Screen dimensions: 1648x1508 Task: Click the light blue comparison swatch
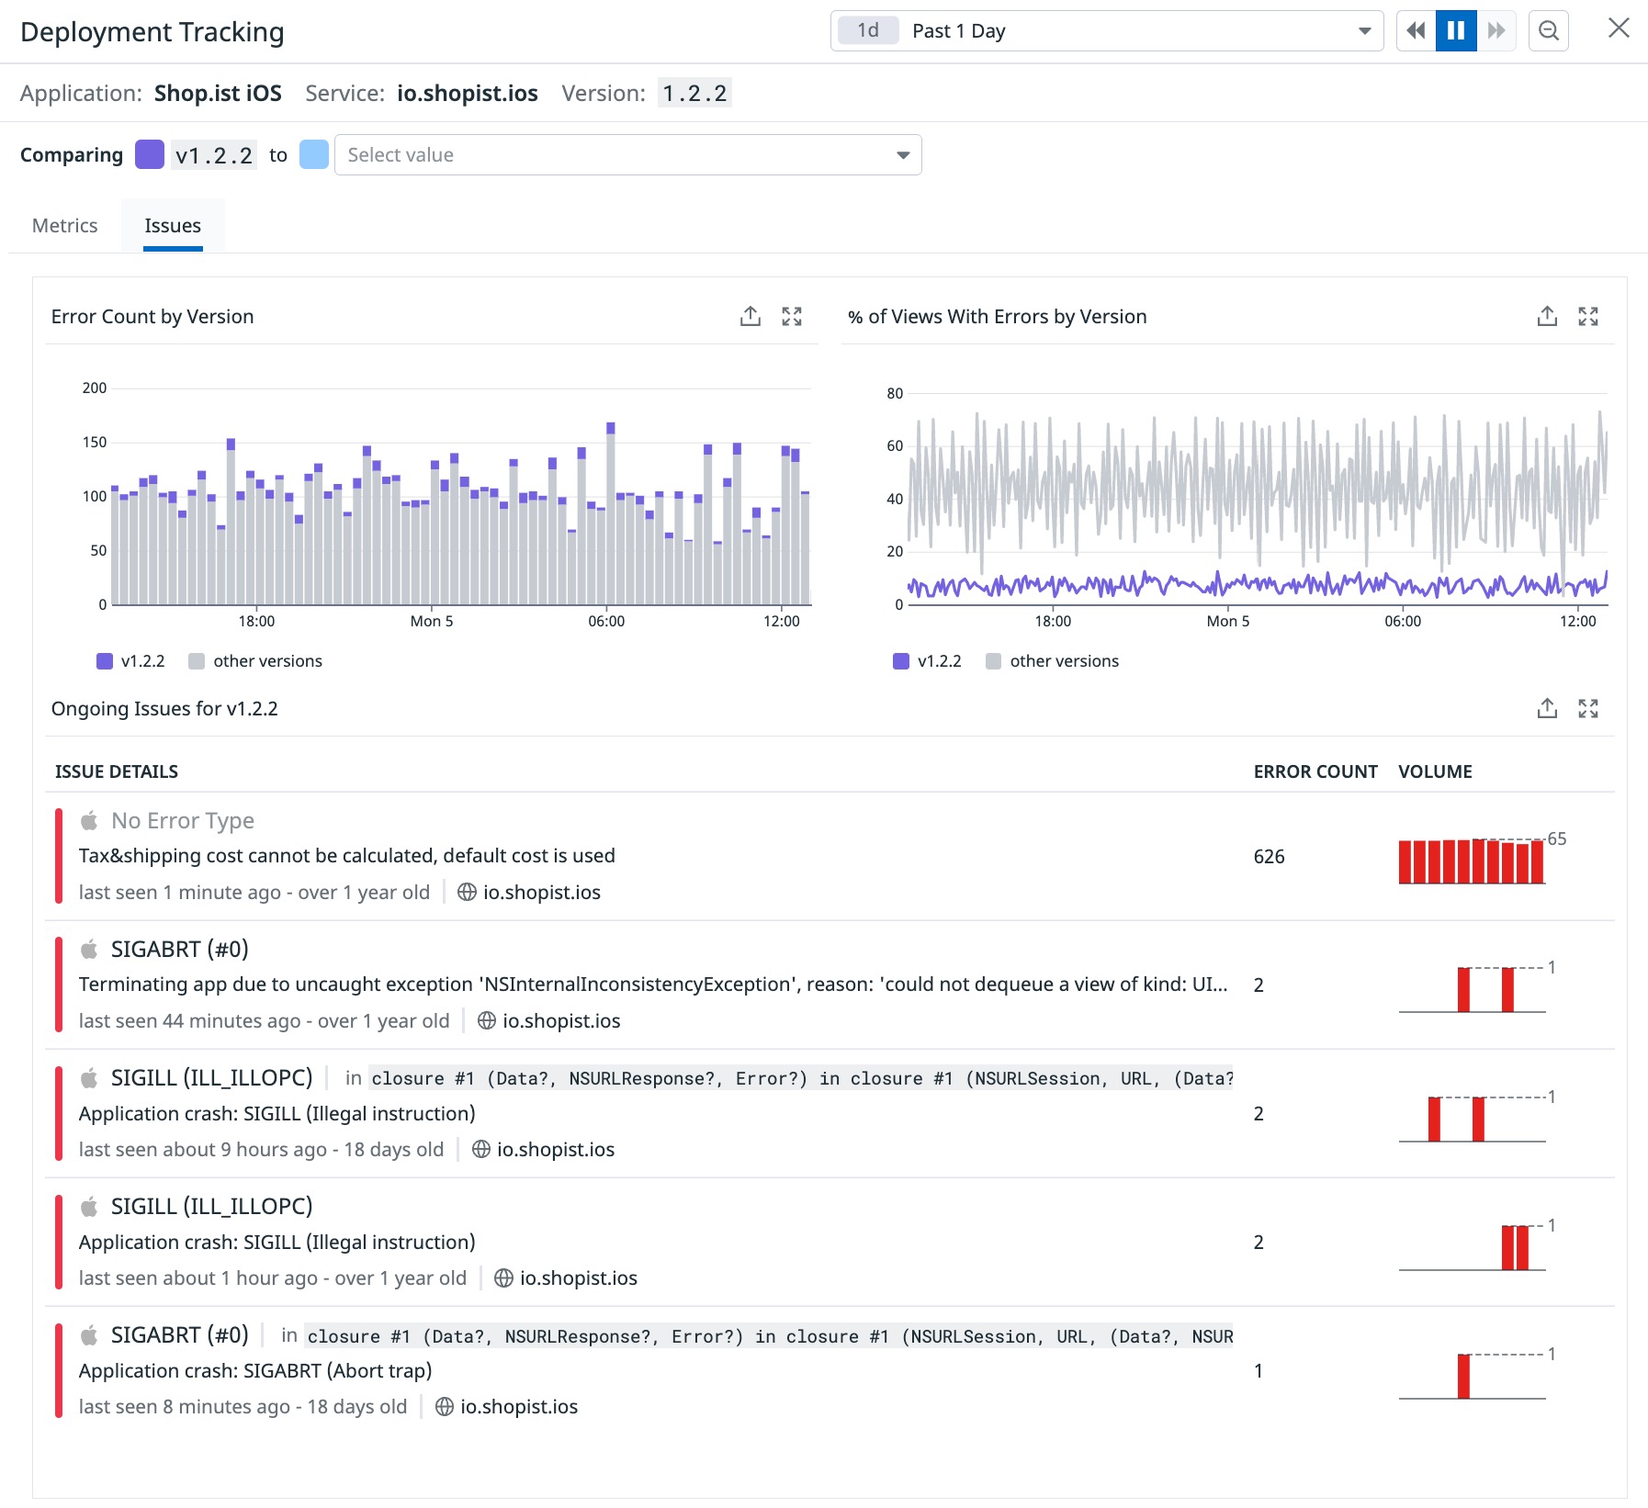[x=314, y=154]
